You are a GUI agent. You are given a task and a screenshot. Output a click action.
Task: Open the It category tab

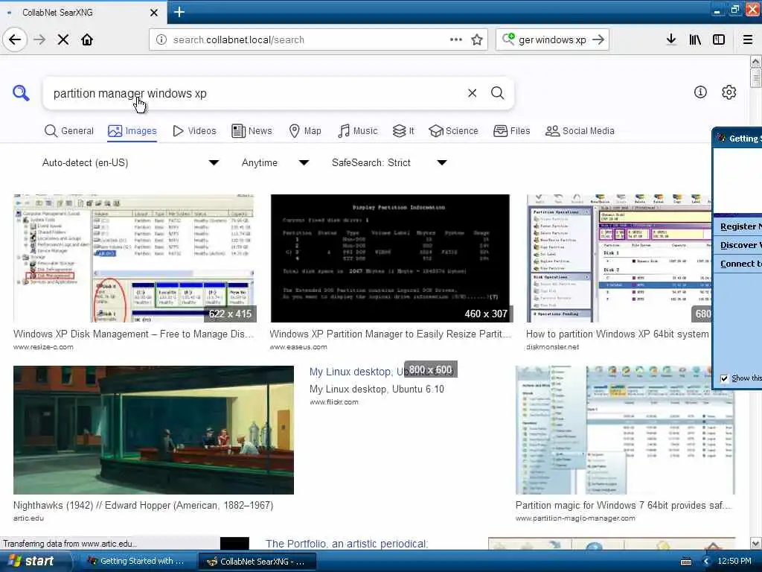point(403,131)
